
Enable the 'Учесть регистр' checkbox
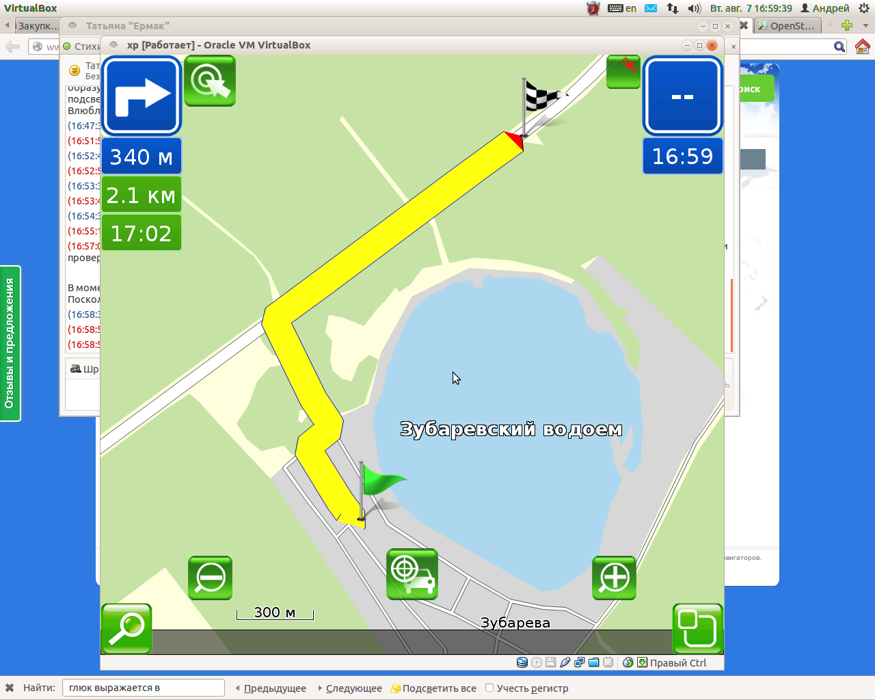tap(489, 688)
